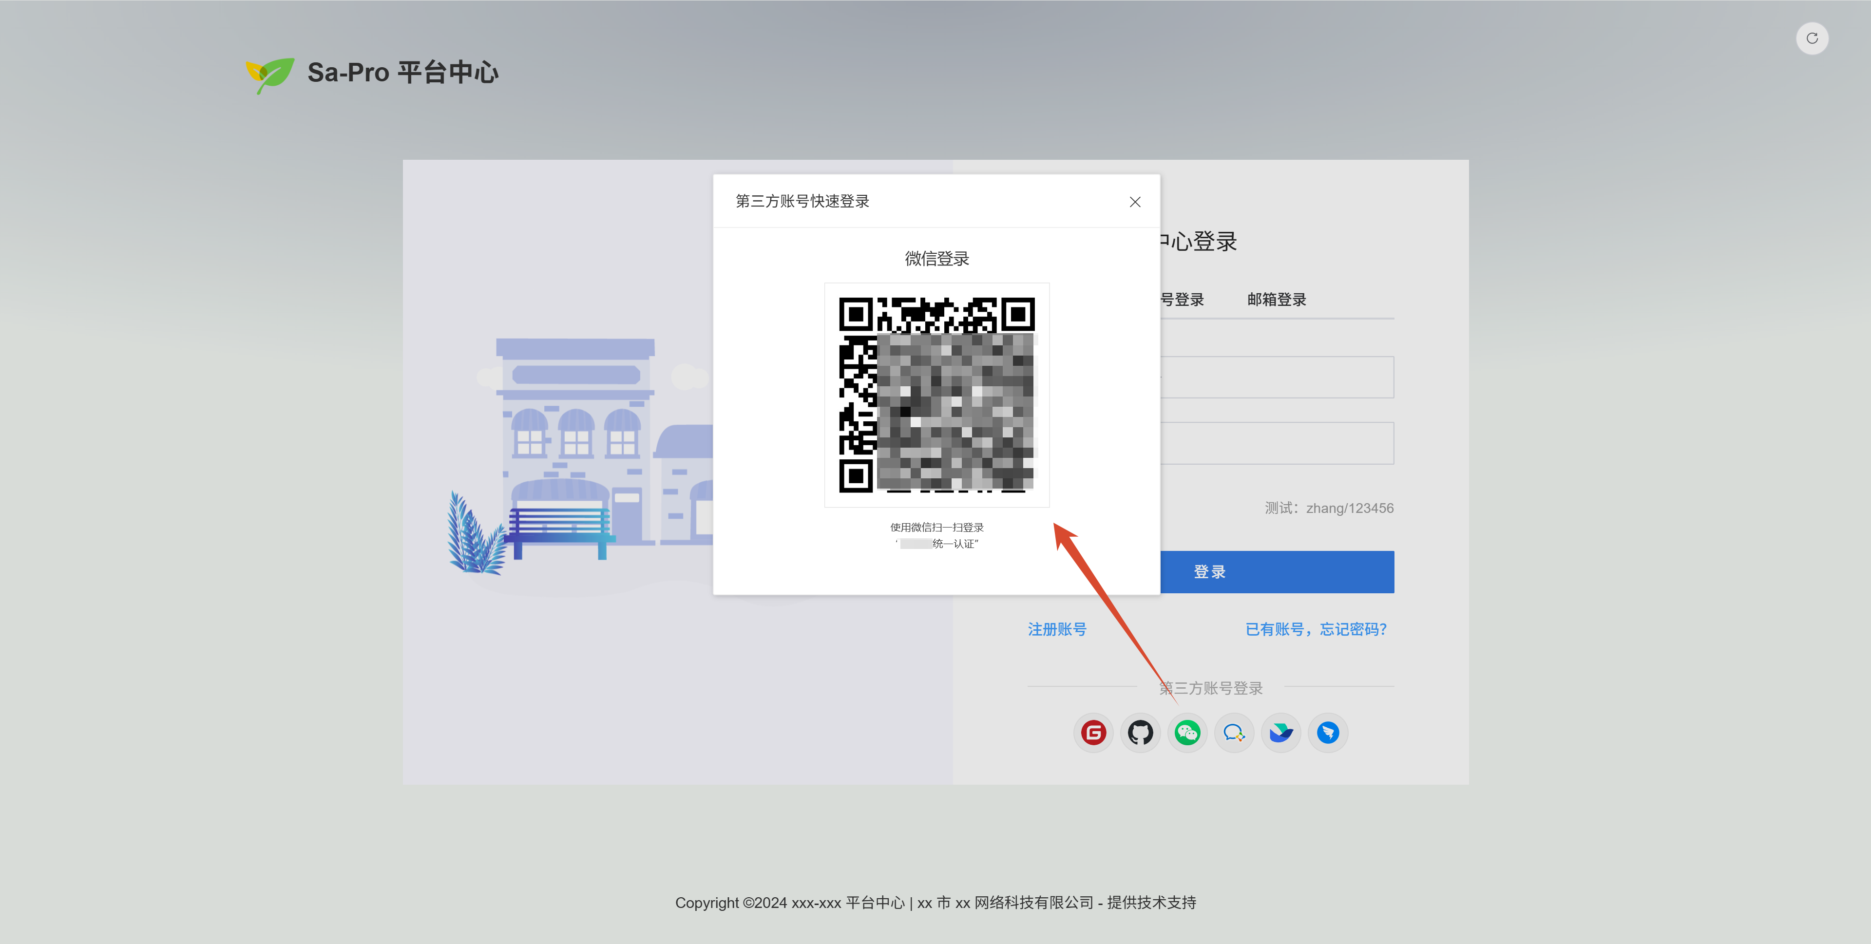Viewport: 1871px width, 944px height.
Task: Close the 第三方账号快速登录 dialog
Action: point(1135,202)
